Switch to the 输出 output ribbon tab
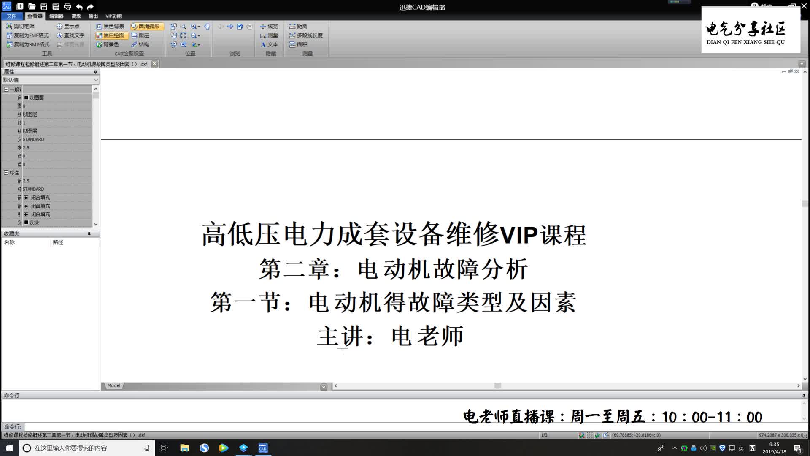This screenshot has height=456, width=810. tap(93, 16)
